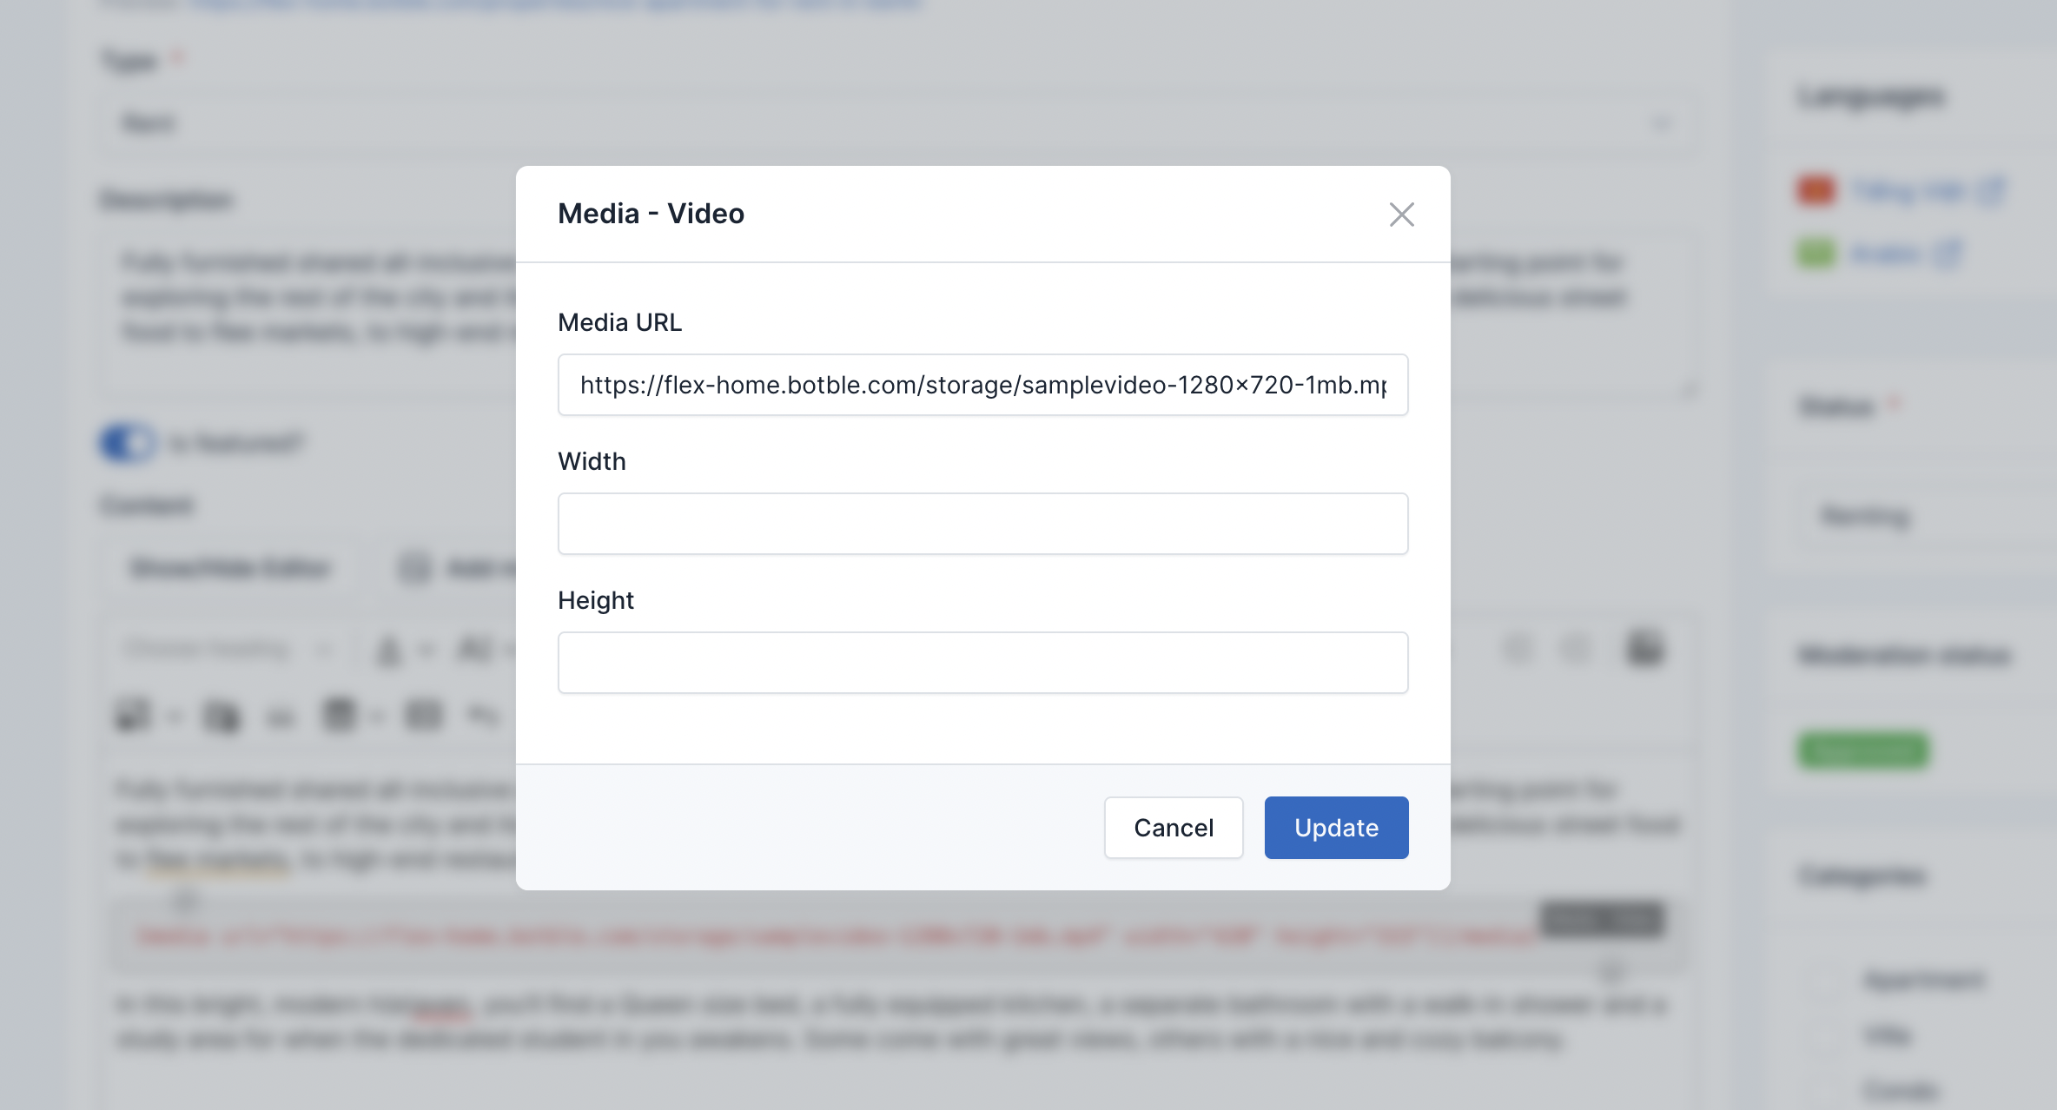Image resolution: width=2057 pixels, height=1110 pixels.
Task: Close the Media - Video dialog
Action: [x=1401, y=215]
